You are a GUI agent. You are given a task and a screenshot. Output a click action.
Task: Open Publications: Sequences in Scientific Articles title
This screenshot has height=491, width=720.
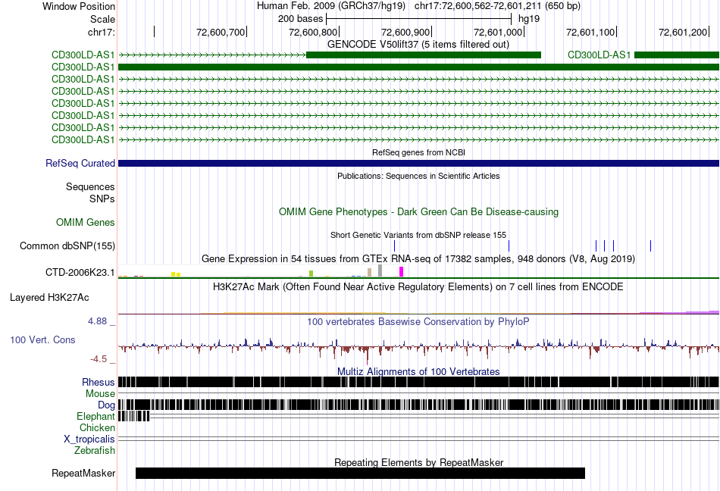[418, 176]
